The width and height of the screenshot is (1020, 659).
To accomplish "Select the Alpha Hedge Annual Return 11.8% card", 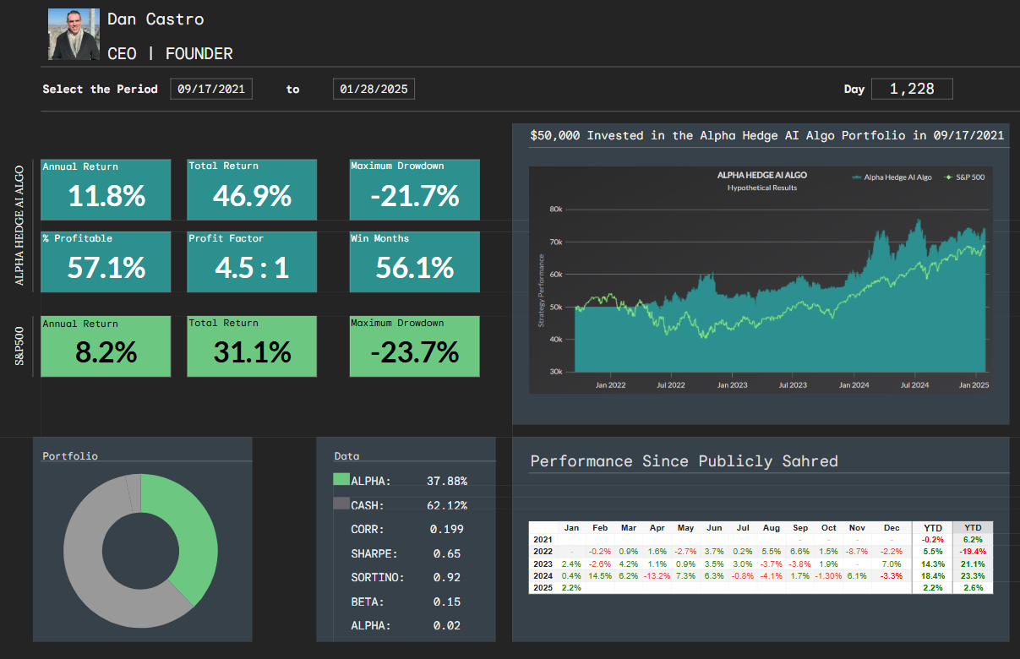I will pos(106,189).
